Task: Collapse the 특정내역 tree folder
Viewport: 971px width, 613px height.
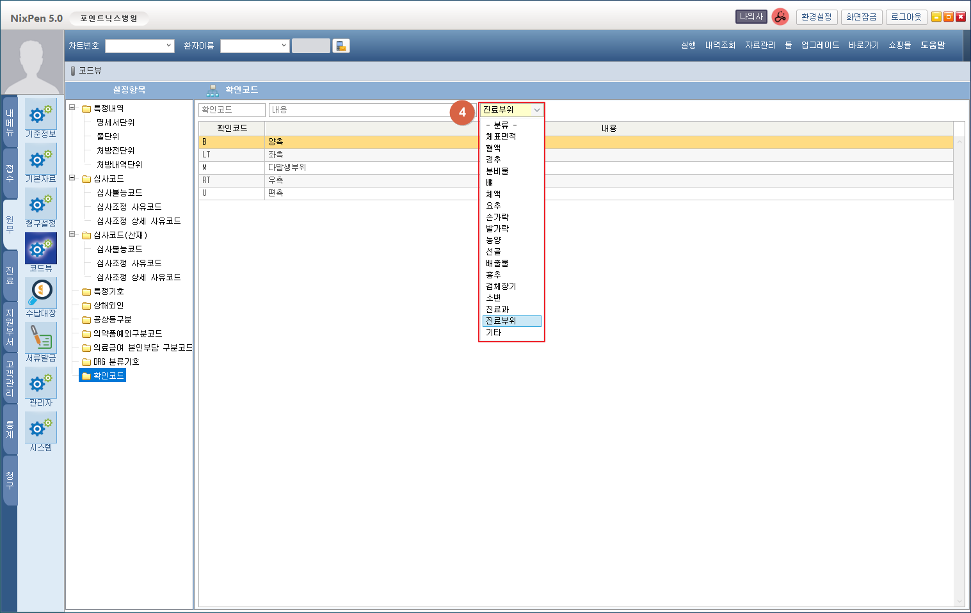Action: point(72,108)
